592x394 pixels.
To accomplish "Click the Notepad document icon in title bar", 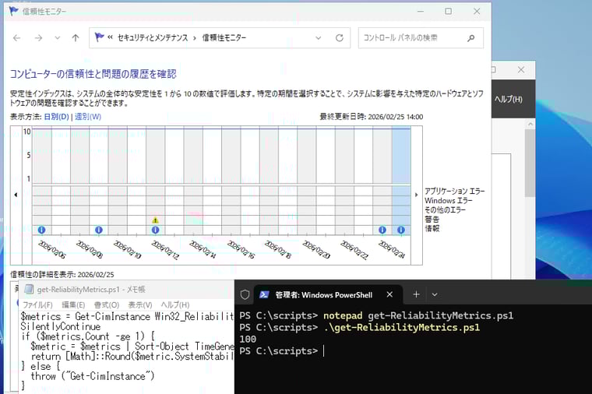I will click(29, 290).
